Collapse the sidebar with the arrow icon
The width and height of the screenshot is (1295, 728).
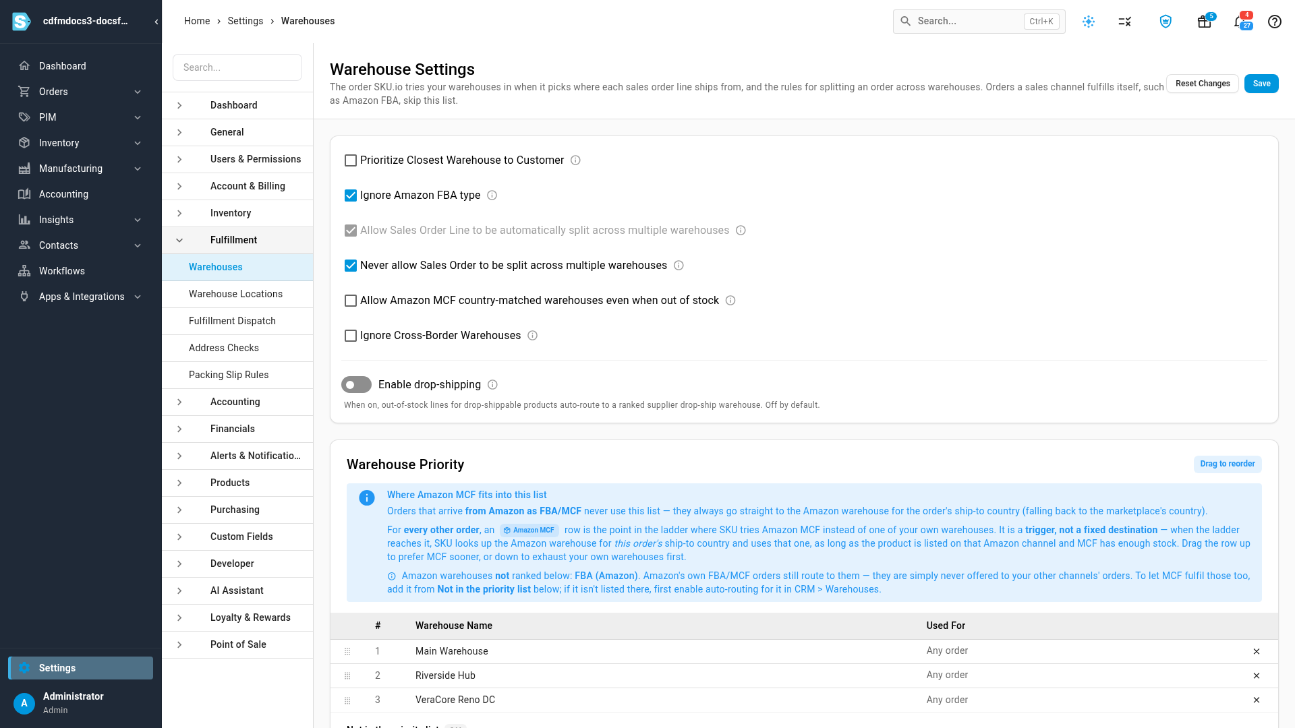tap(156, 22)
